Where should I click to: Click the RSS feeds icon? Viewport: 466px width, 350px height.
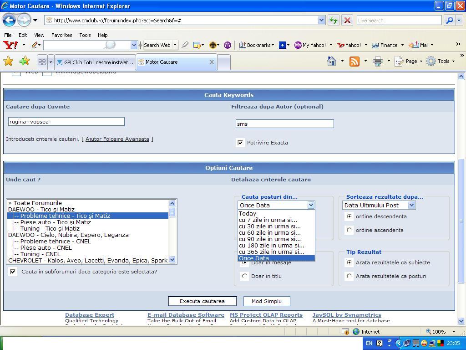coord(355,62)
